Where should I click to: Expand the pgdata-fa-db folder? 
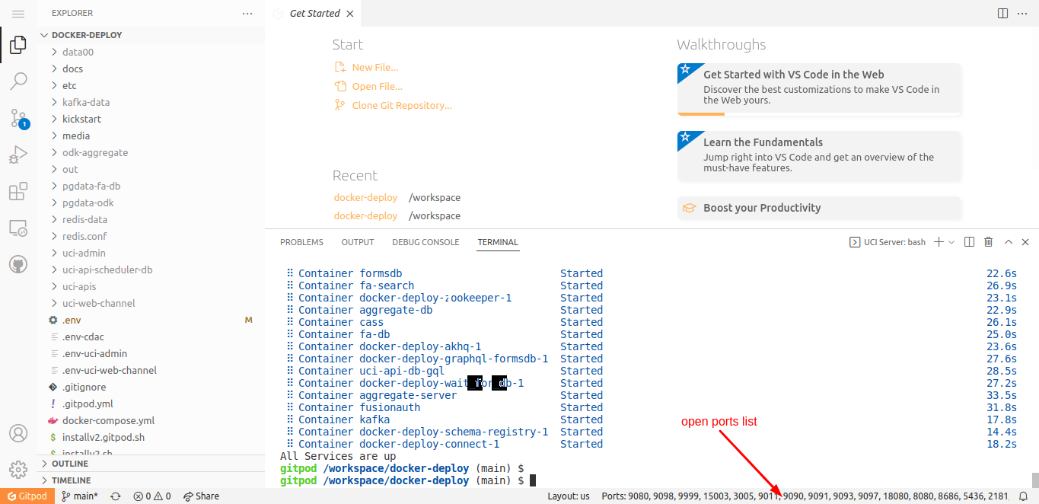[151, 186]
